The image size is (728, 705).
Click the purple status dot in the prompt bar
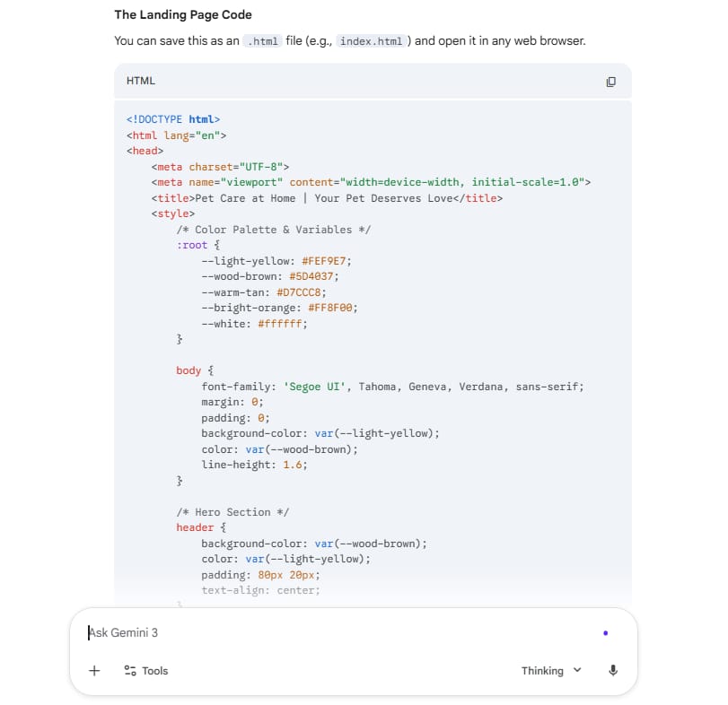pos(606,632)
